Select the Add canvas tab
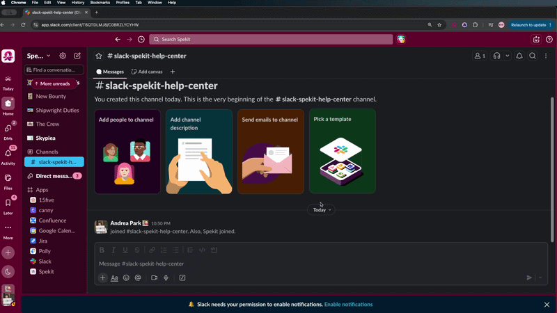 [x=147, y=72]
